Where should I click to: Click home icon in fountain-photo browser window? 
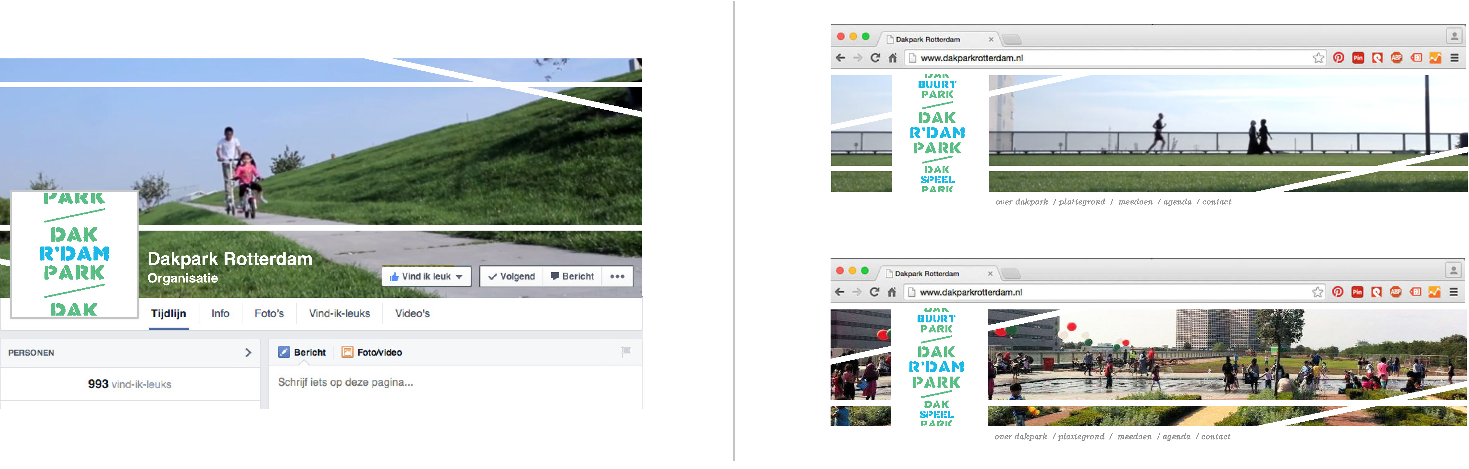(x=892, y=292)
